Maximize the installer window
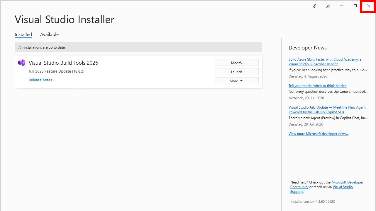 [x=355, y=6]
